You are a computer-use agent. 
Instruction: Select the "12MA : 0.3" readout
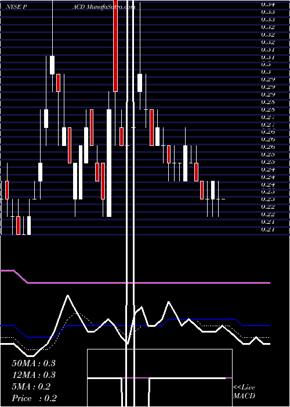[34, 375]
